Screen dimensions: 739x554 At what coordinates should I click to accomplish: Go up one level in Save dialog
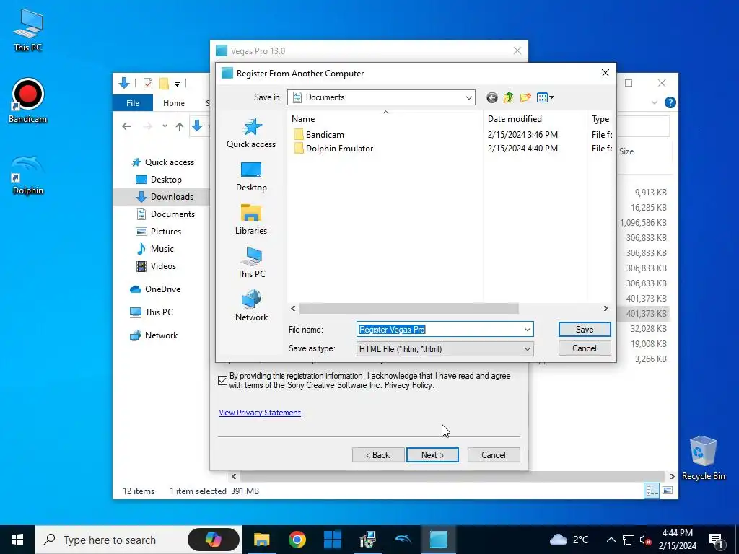click(508, 97)
